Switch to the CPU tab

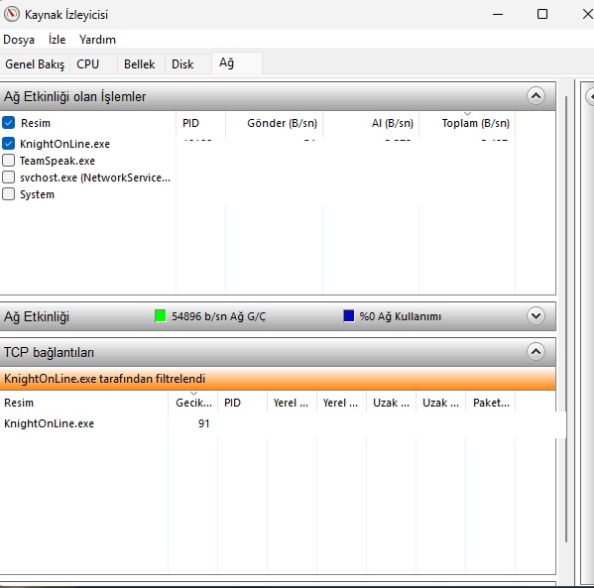[x=88, y=64]
